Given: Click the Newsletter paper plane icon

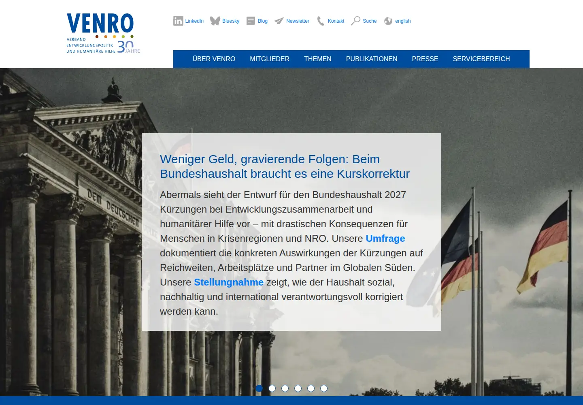Looking at the screenshot, I should (x=279, y=21).
